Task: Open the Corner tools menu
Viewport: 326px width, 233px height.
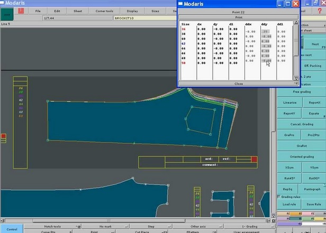Action: click(x=104, y=11)
